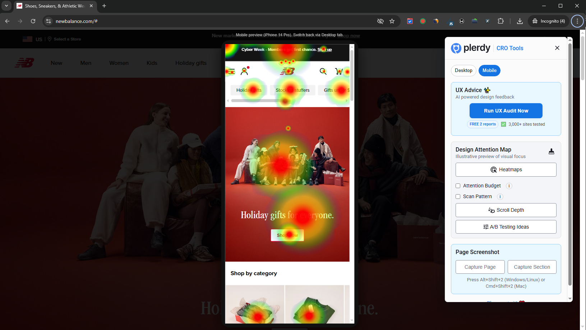
Task: Select Stocking stuffers chip in mobile preview
Action: 292,90
